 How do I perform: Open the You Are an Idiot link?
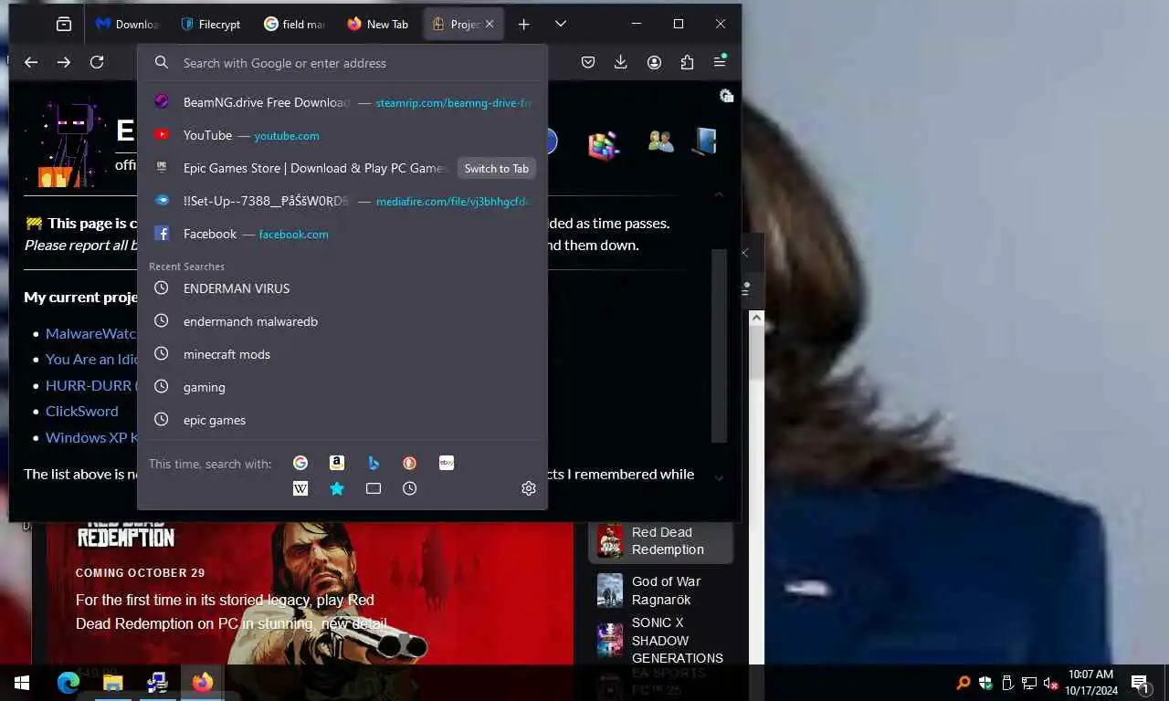(91, 359)
